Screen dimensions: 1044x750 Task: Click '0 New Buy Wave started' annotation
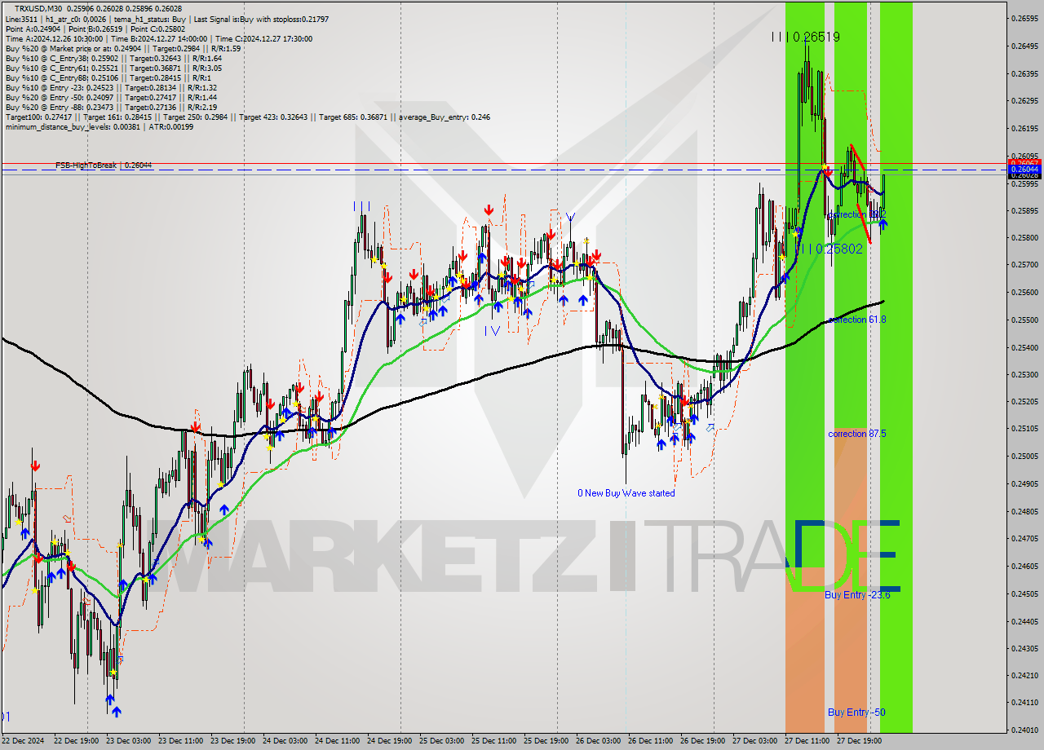626,493
